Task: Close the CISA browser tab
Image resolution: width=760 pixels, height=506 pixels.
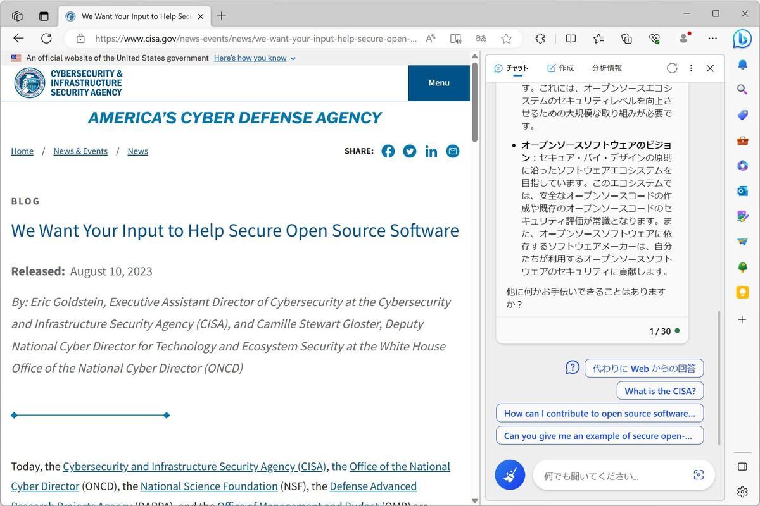Action: (201, 16)
